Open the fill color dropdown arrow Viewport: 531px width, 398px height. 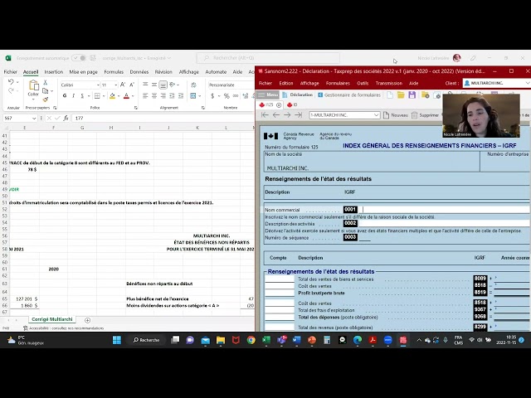pyautogui.click(x=118, y=96)
